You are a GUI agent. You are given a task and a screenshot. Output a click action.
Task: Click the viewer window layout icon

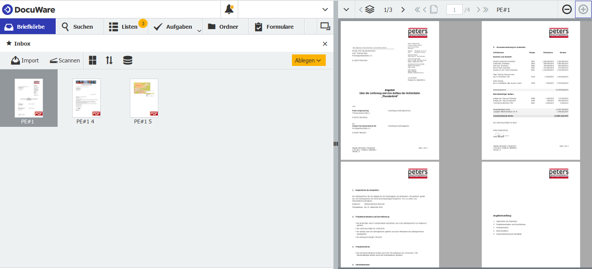coord(325,26)
